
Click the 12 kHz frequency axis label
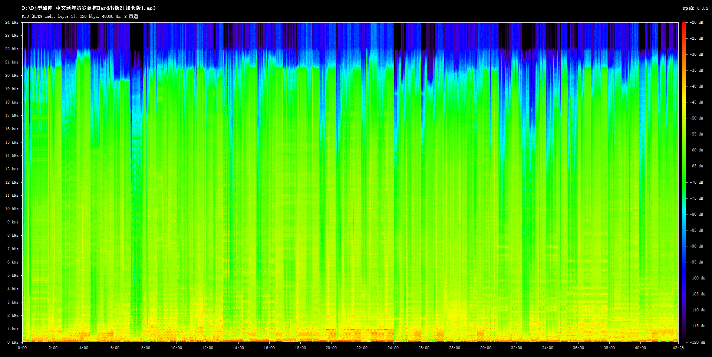[12, 182]
